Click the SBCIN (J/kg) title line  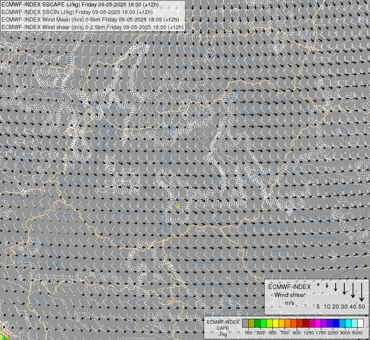point(77,12)
